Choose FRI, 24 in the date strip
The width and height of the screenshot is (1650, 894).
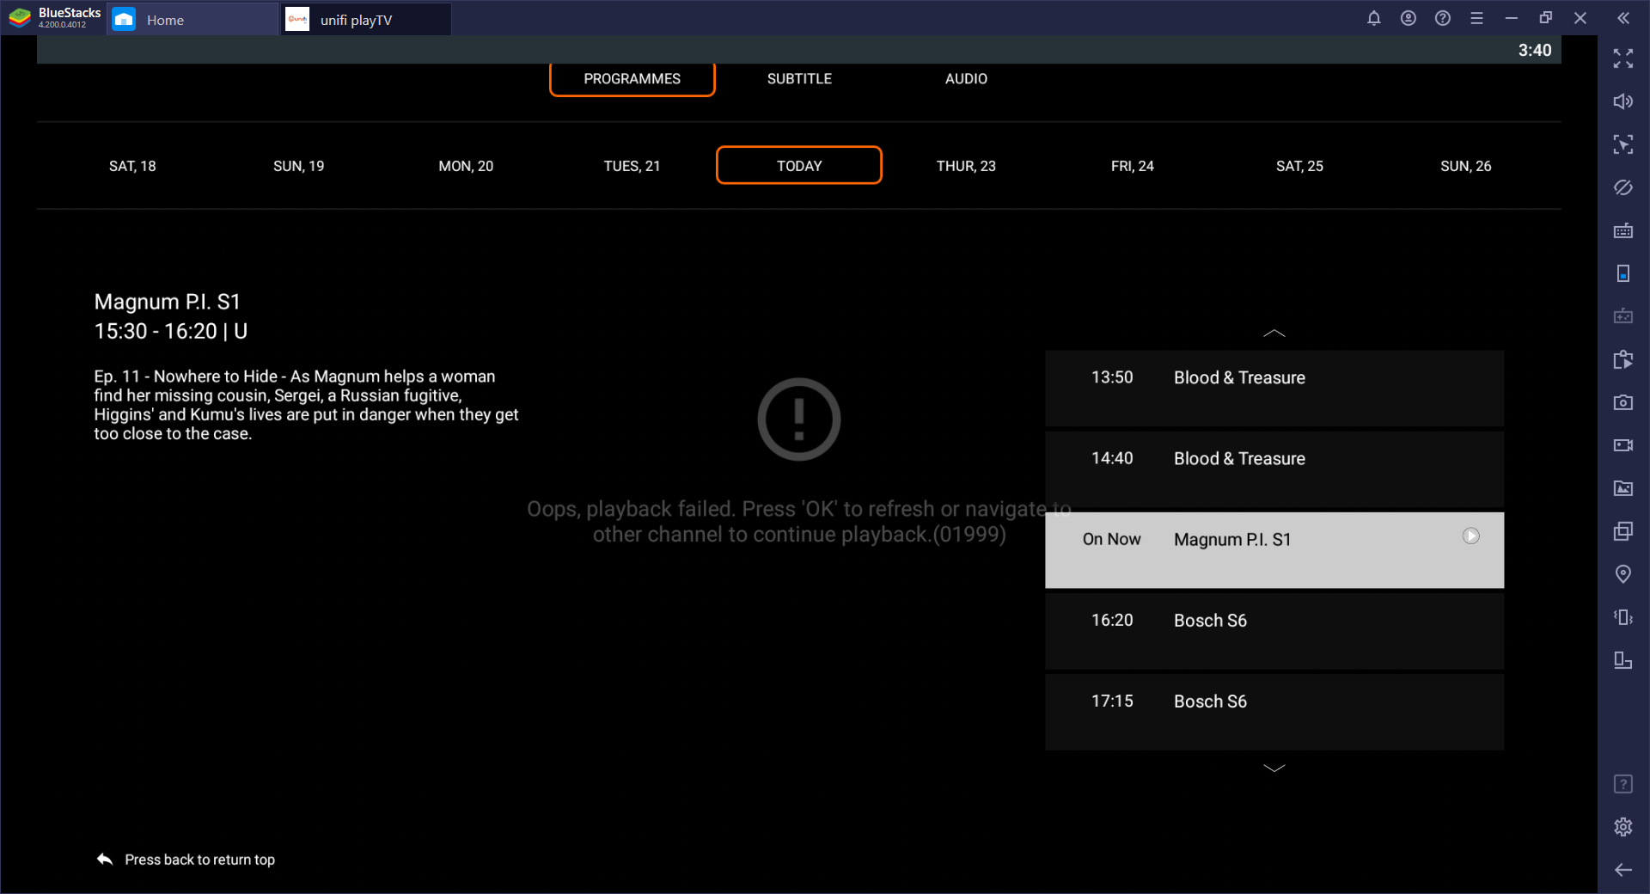pos(1133,166)
